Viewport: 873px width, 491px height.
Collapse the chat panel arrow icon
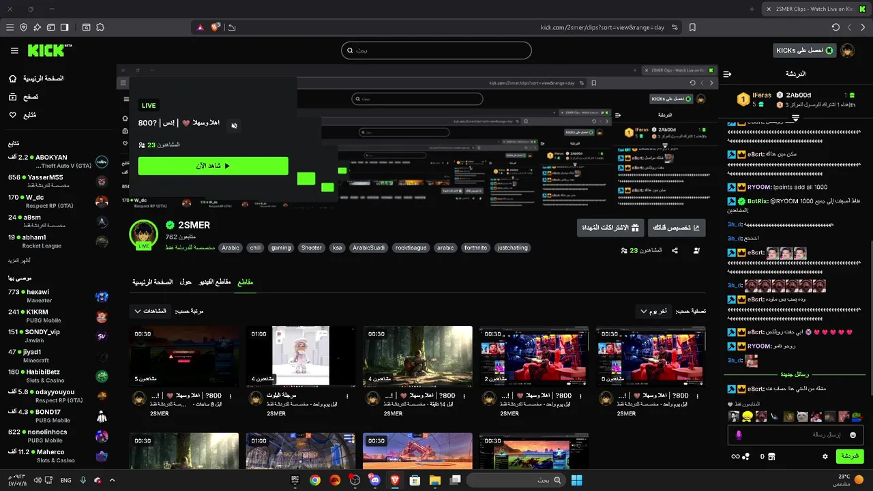[x=727, y=74]
